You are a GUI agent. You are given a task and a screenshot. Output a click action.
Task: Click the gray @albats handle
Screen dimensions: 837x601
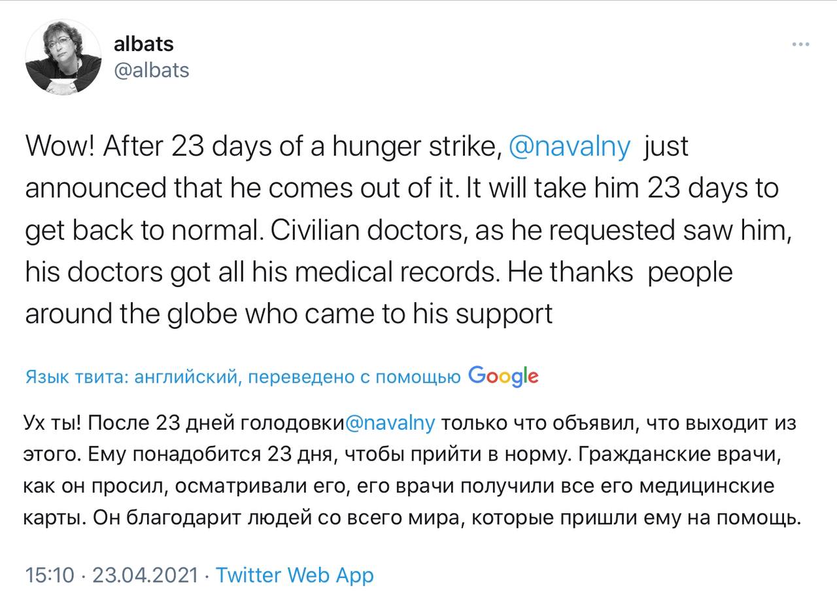(x=152, y=71)
